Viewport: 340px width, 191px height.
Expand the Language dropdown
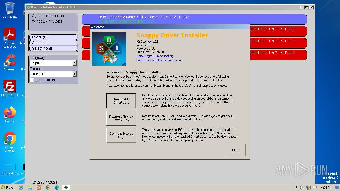coord(75,63)
